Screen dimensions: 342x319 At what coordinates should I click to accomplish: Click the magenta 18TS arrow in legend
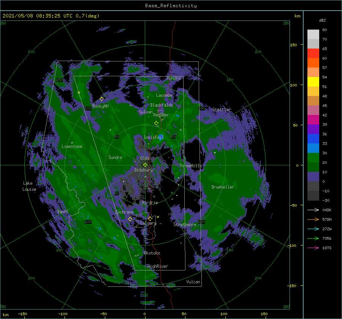pos(313,248)
